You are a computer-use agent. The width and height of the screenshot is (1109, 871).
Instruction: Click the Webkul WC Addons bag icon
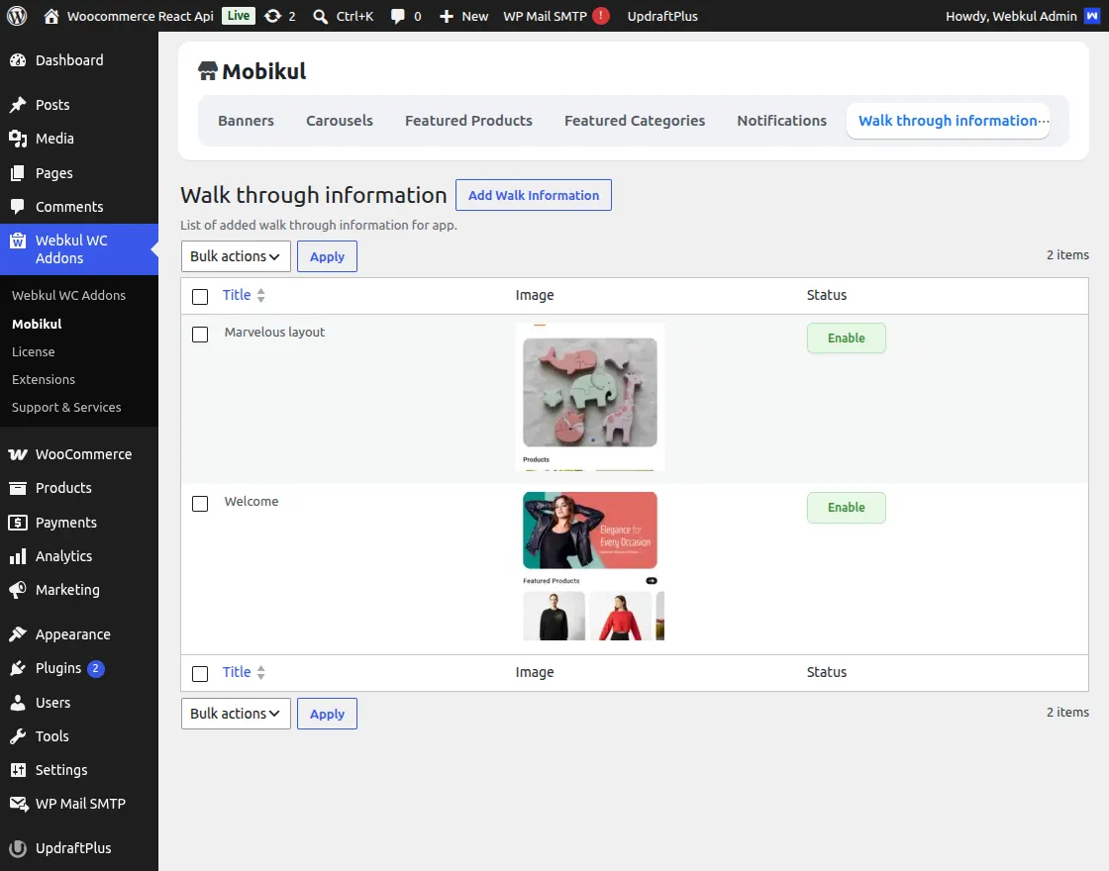point(18,242)
